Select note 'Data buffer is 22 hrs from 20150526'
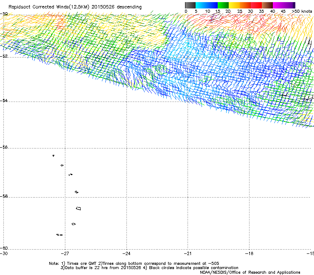 103,268
